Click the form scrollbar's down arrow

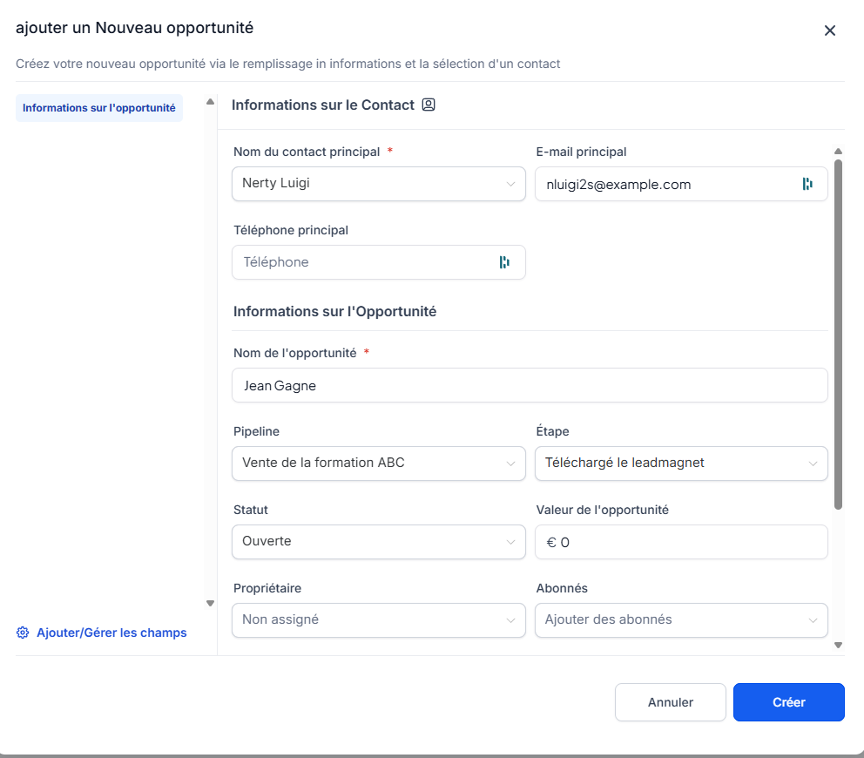point(838,645)
